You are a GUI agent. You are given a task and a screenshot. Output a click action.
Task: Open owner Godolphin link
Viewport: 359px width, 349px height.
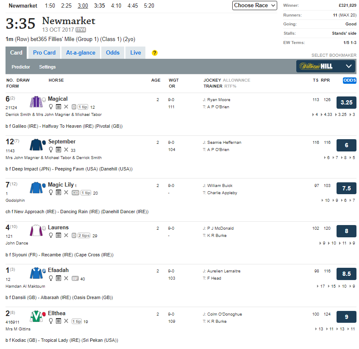pyautogui.click(x=15, y=200)
